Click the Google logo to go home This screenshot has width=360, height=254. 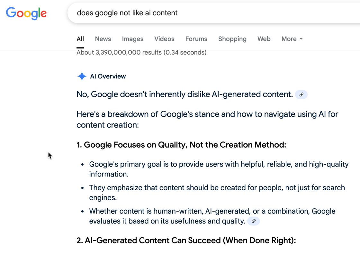pos(26,13)
